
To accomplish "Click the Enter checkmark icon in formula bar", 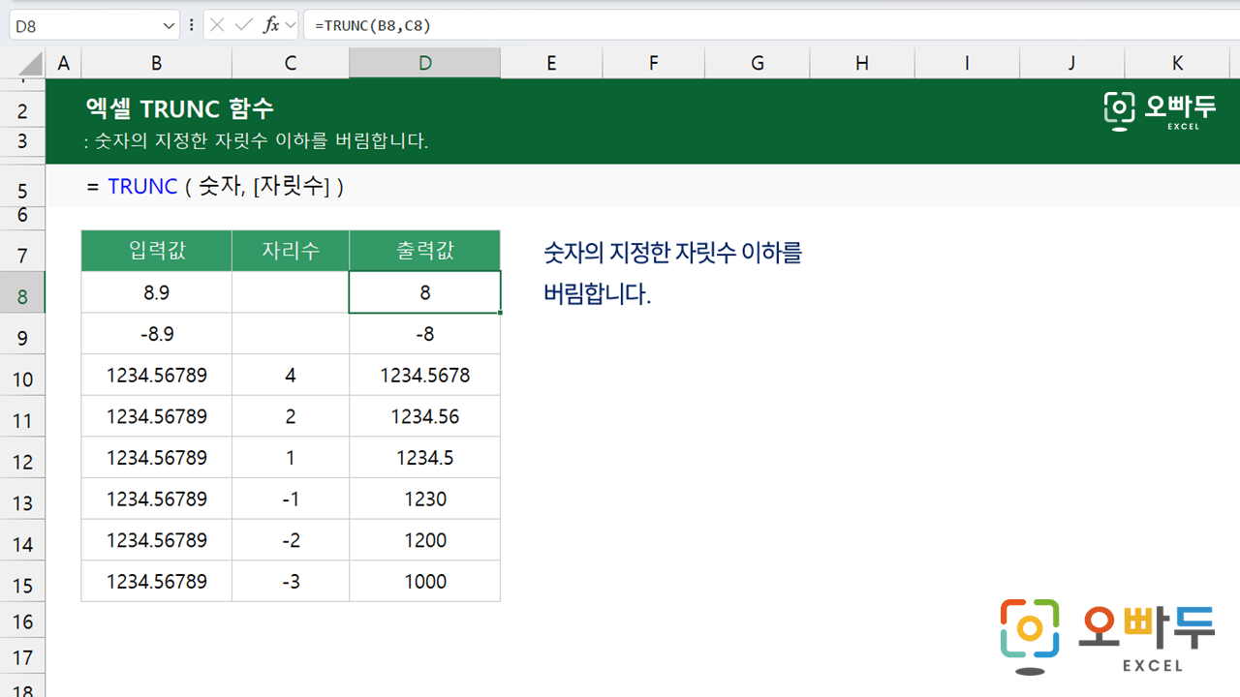I will point(244,26).
